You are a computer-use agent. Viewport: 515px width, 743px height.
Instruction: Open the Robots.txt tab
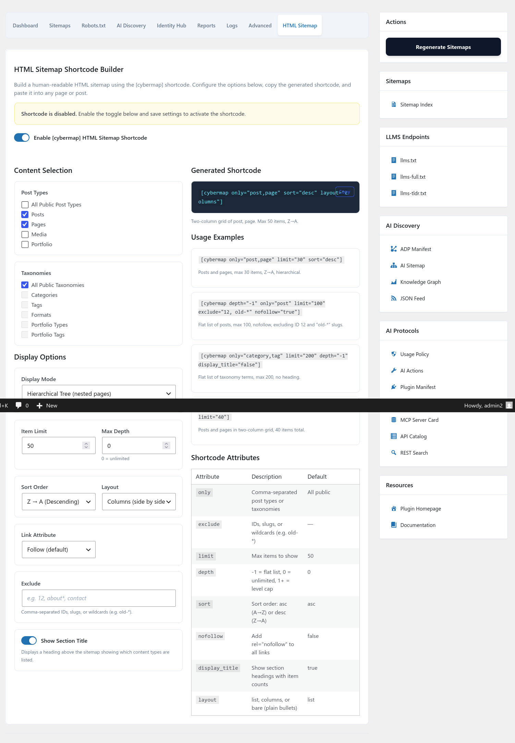click(x=94, y=26)
